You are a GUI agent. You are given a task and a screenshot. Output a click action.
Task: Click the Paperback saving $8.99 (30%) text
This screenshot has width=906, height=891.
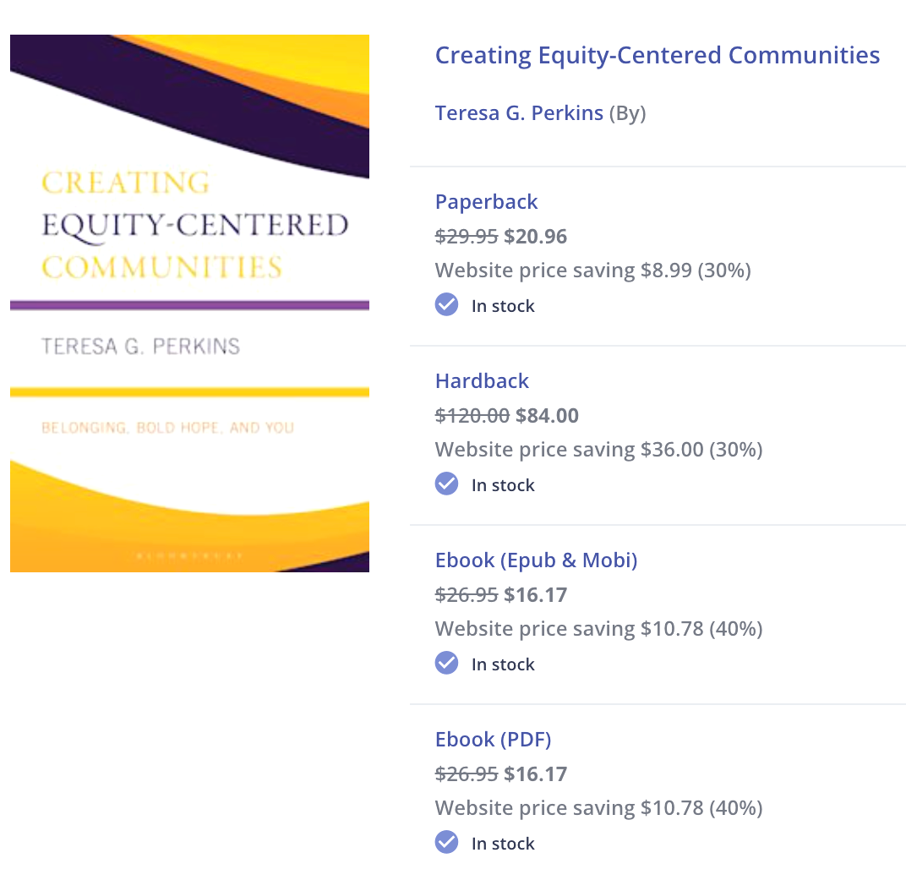pyautogui.click(x=592, y=271)
